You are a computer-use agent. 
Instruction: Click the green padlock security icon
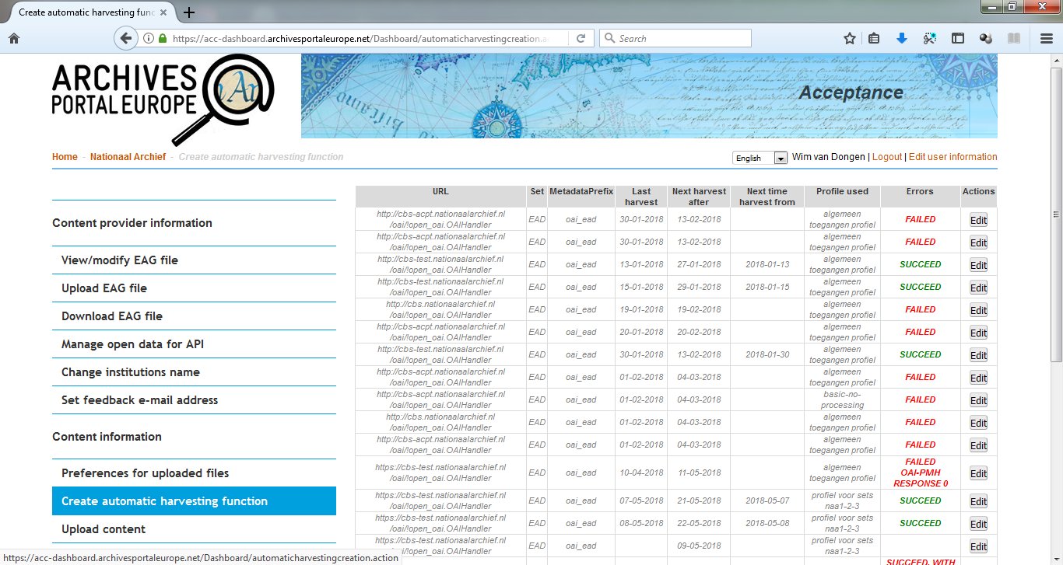[x=163, y=38]
